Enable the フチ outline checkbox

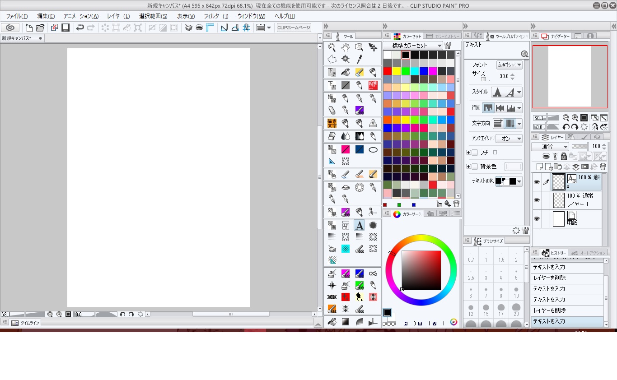475,153
